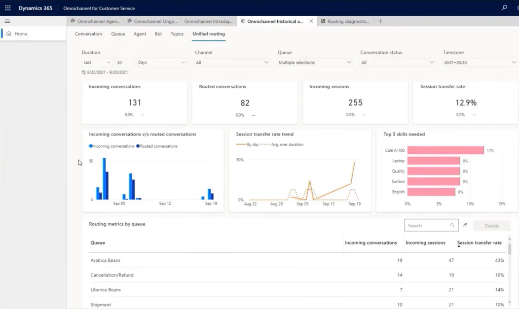Close the Omnichannel historical analytics tab
The height and width of the screenshot is (309, 519).
tap(311, 21)
